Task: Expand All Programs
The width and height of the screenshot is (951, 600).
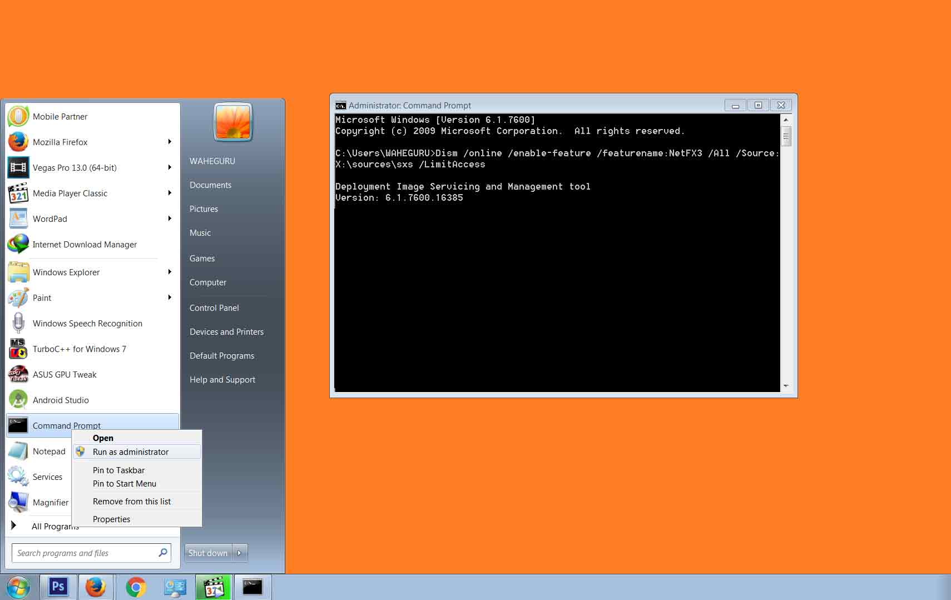Action: tap(55, 526)
